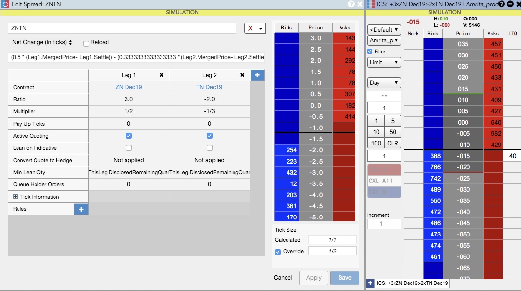
Task: Remove Leg 2 with its X icon
Action: tap(242, 75)
